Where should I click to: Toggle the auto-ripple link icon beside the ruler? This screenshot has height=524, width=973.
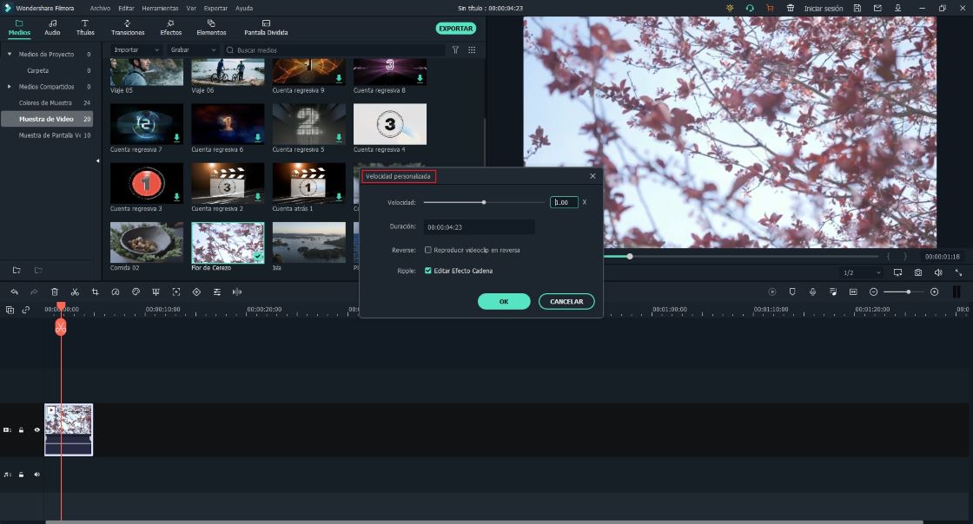[x=26, y=310]
